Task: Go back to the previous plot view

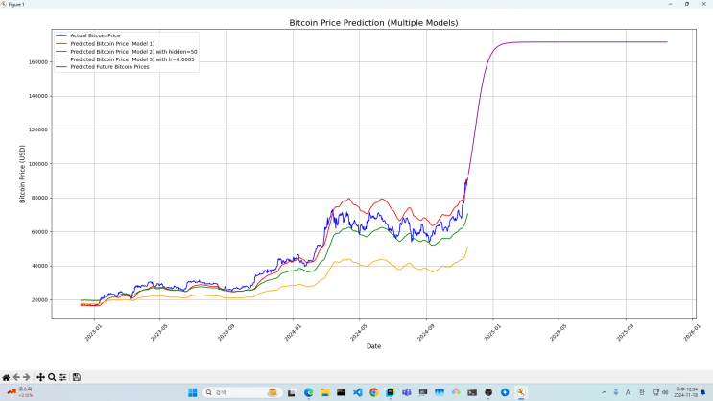Action: (x=16, y=377)
